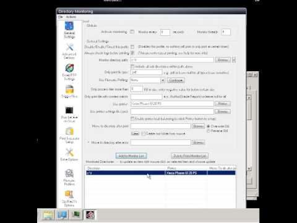The image size is (297, 223).
Task: Focus the Move to directory after print field
Action: click(x=160, y=126)
